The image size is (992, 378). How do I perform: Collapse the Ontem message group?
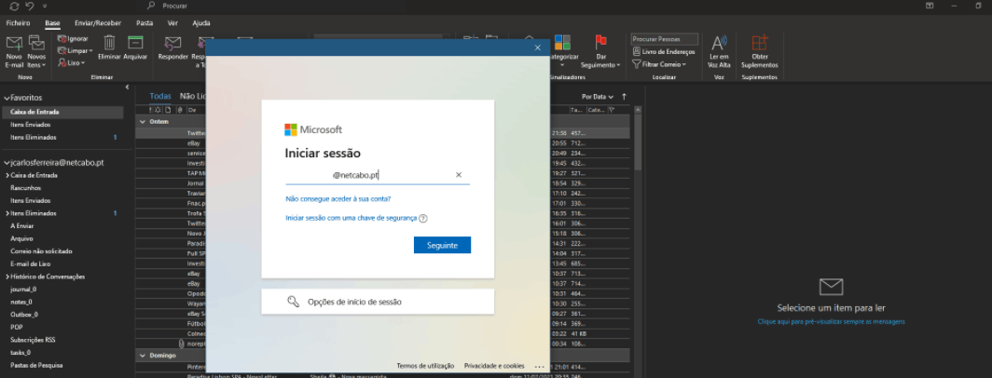coord(143,121)
